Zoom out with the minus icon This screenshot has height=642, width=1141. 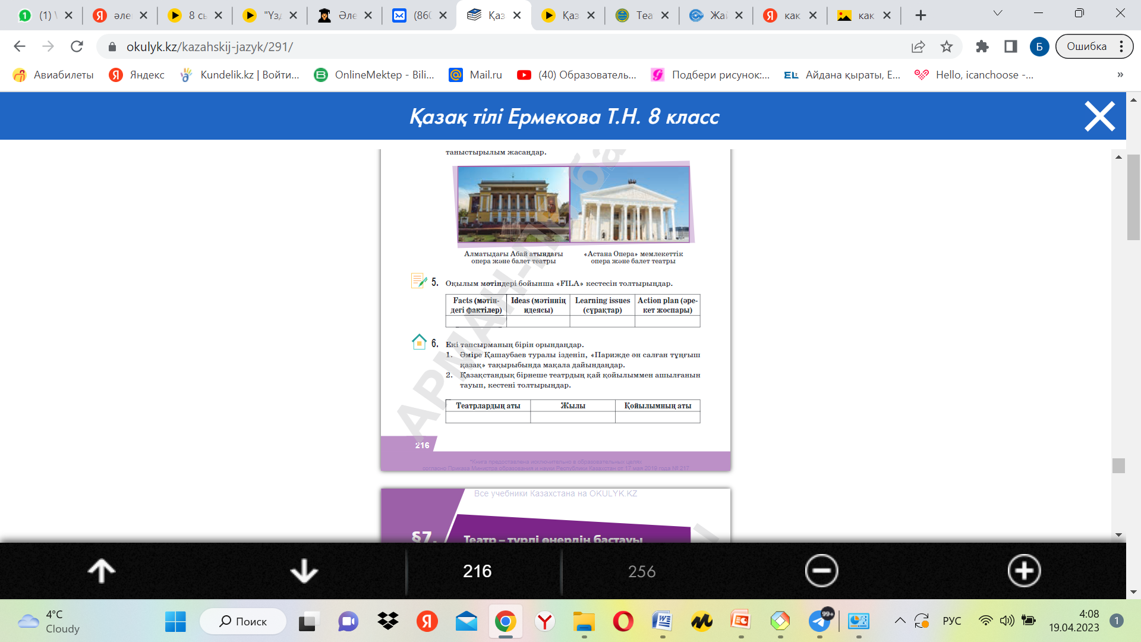(x=821, y=571)
